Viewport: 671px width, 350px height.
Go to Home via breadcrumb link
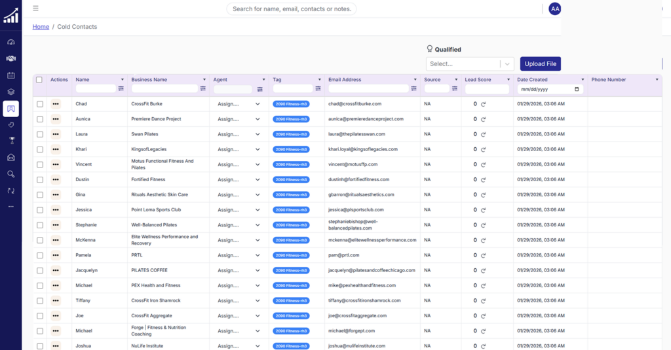tap(41, 27)
